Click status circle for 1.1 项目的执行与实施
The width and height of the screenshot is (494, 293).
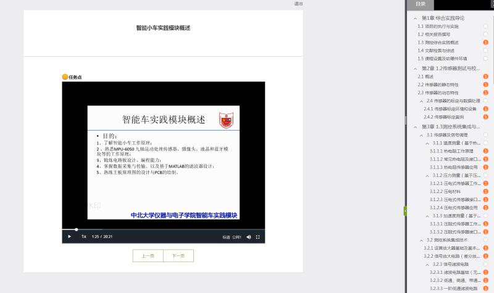click(x=486, y=27)
